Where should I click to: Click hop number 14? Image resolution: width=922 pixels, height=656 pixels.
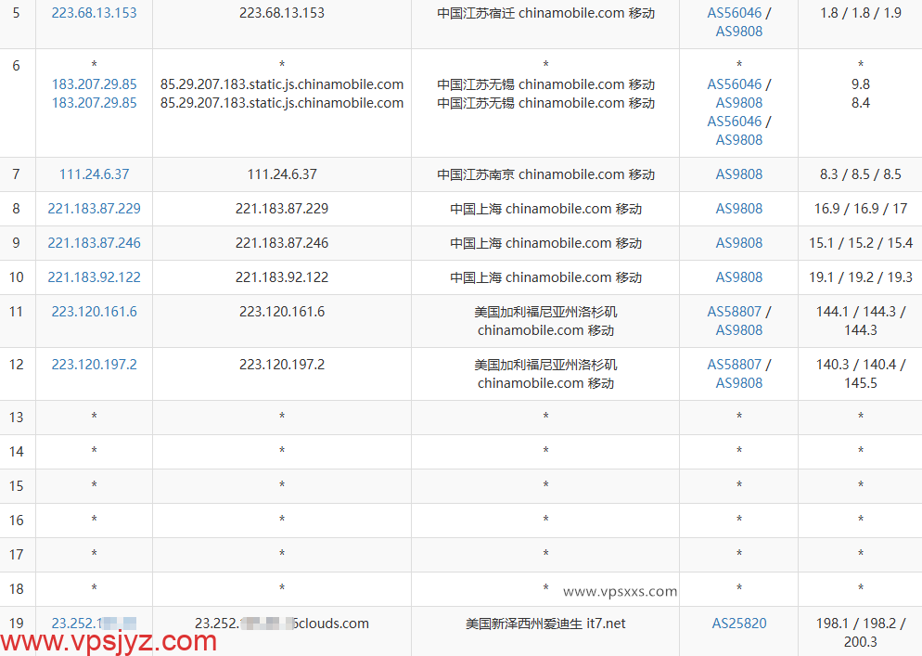(17, 452)
